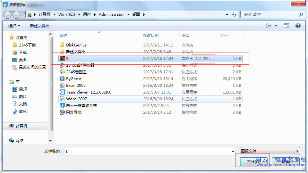This screenshot has width=308, height=173.
Task: Sort by 名称 column header
Action: [63, 35]
